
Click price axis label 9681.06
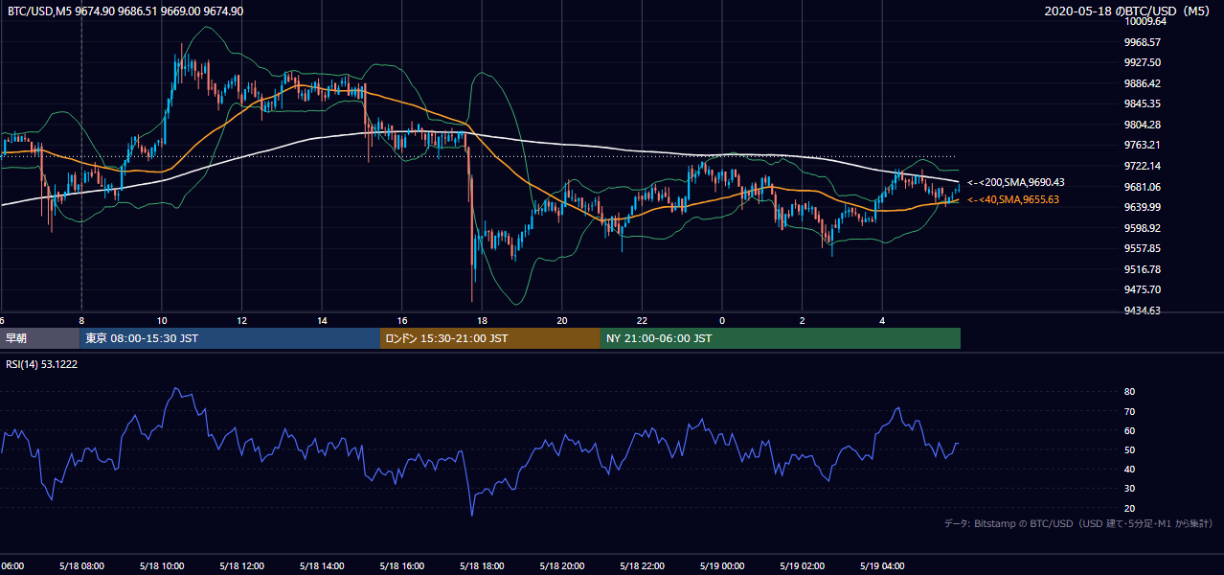[1143, 187]
